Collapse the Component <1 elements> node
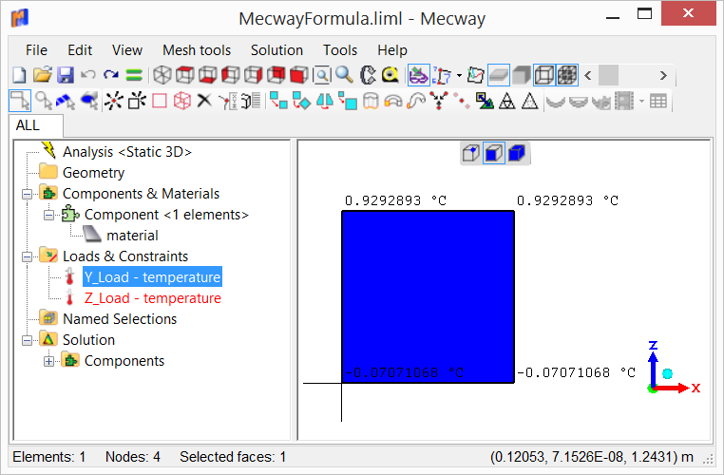This screenshot has height=475, width=724. pos(49,215)
